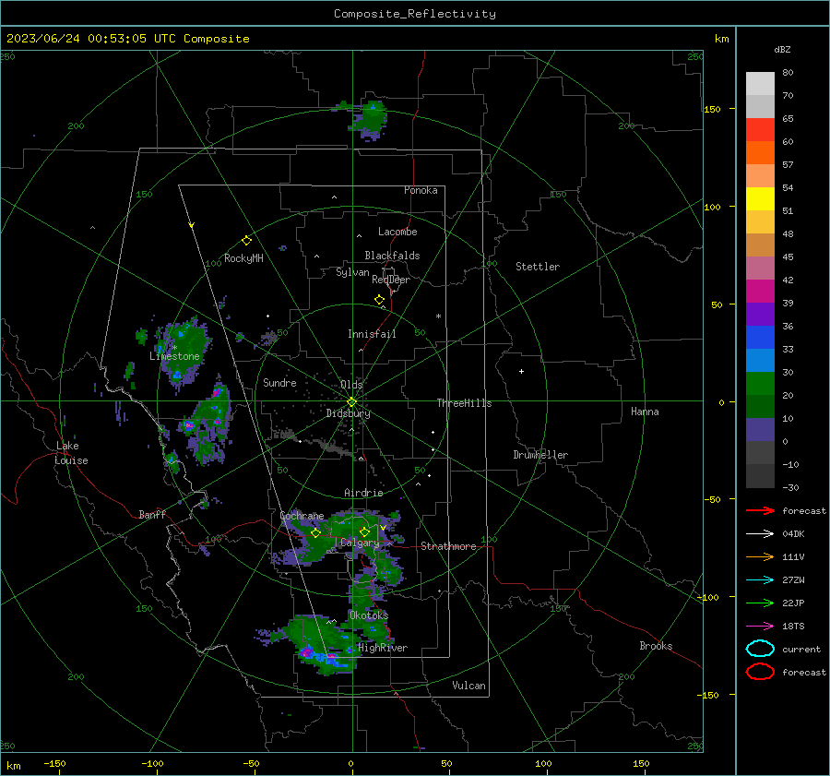Click the ThreeHills label
Viewport: 830px width, 776px height.
click(x=464, y=403)
